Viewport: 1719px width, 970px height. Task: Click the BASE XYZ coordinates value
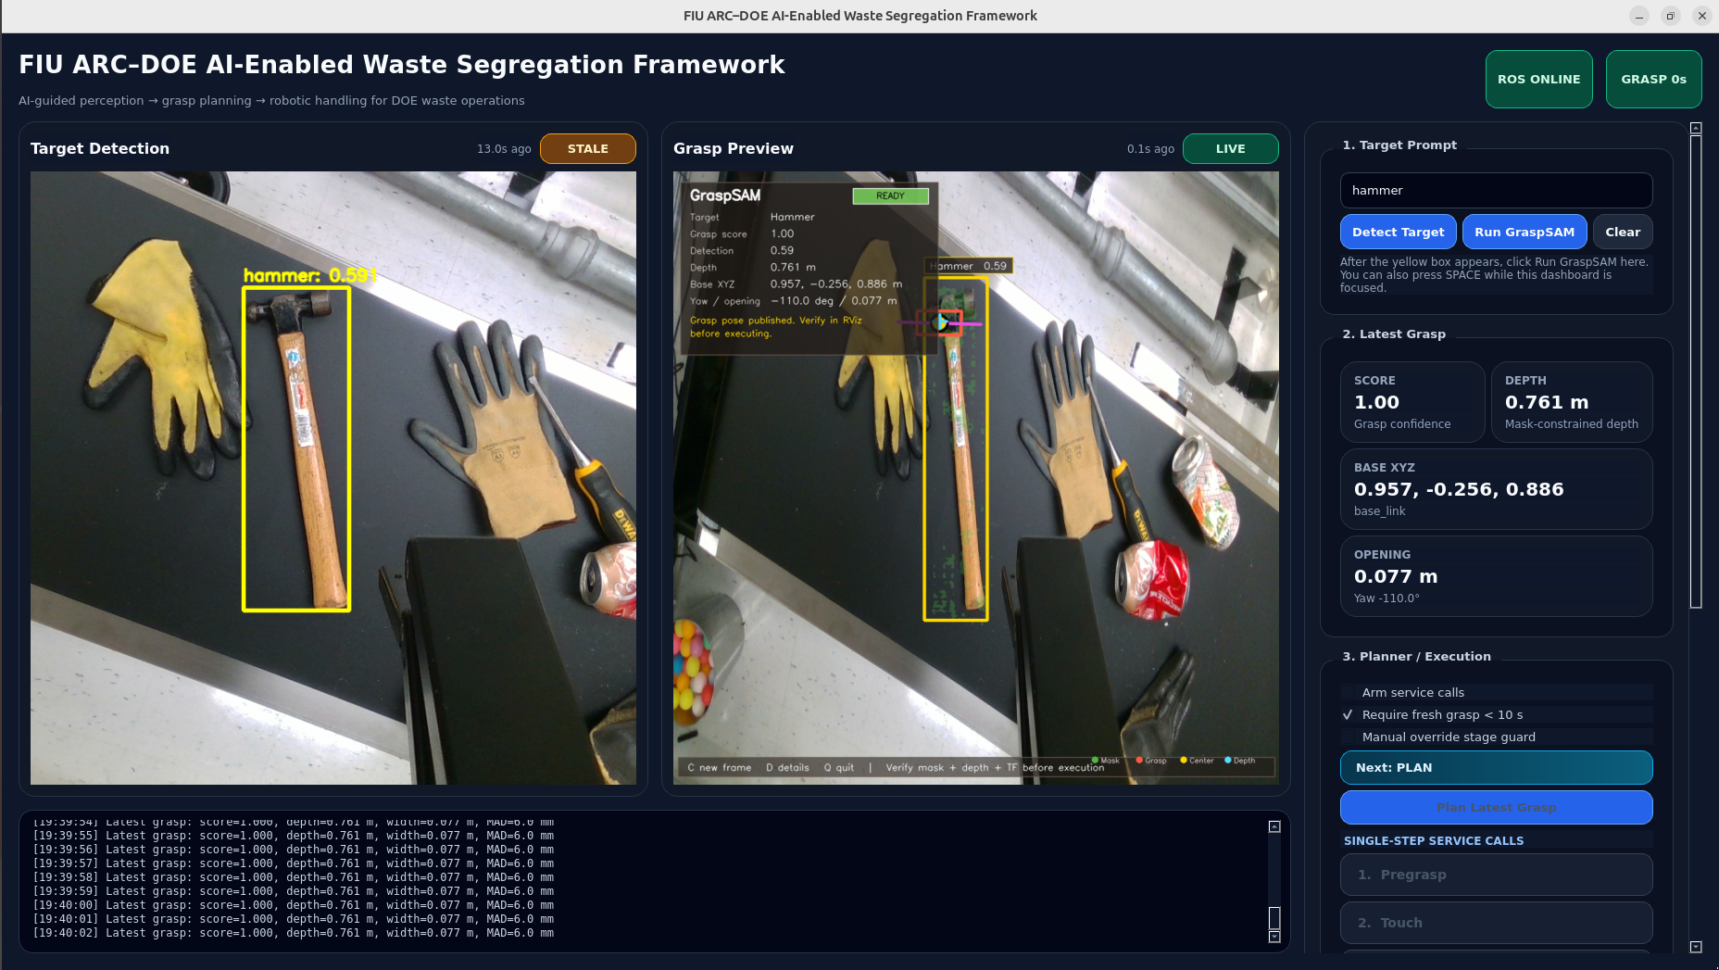1459,489
